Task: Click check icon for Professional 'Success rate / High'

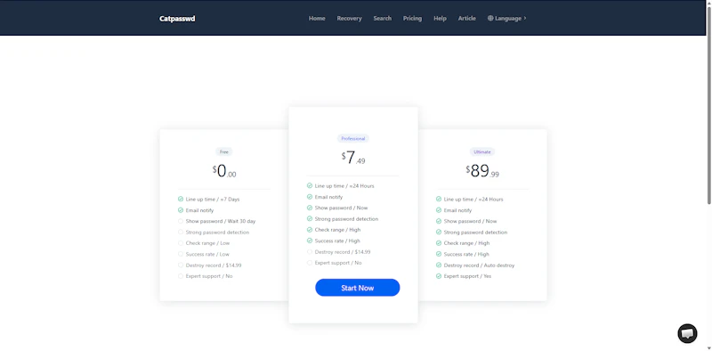Action: click(x=310, y=241)
